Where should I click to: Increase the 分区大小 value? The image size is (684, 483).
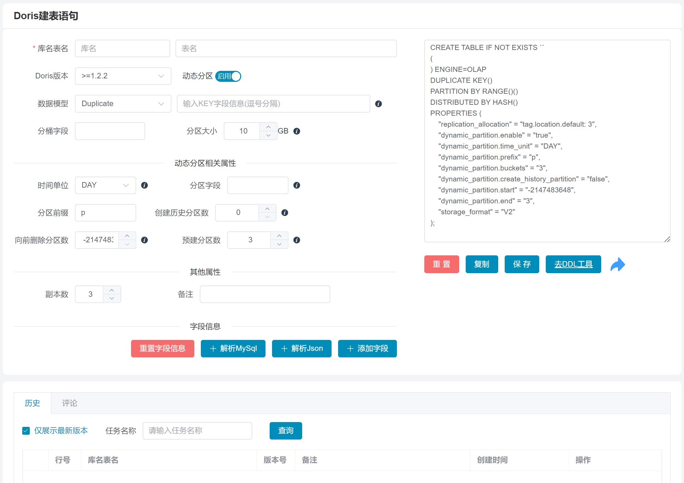coord(269,127)
